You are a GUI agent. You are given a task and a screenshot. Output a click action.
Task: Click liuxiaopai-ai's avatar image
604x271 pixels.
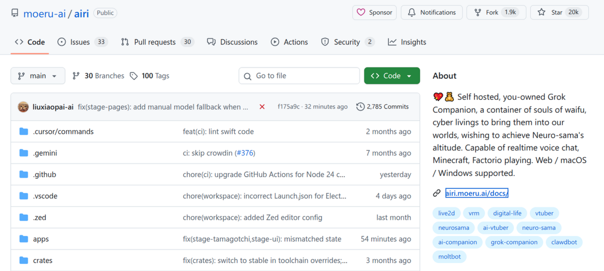(23, 107)
